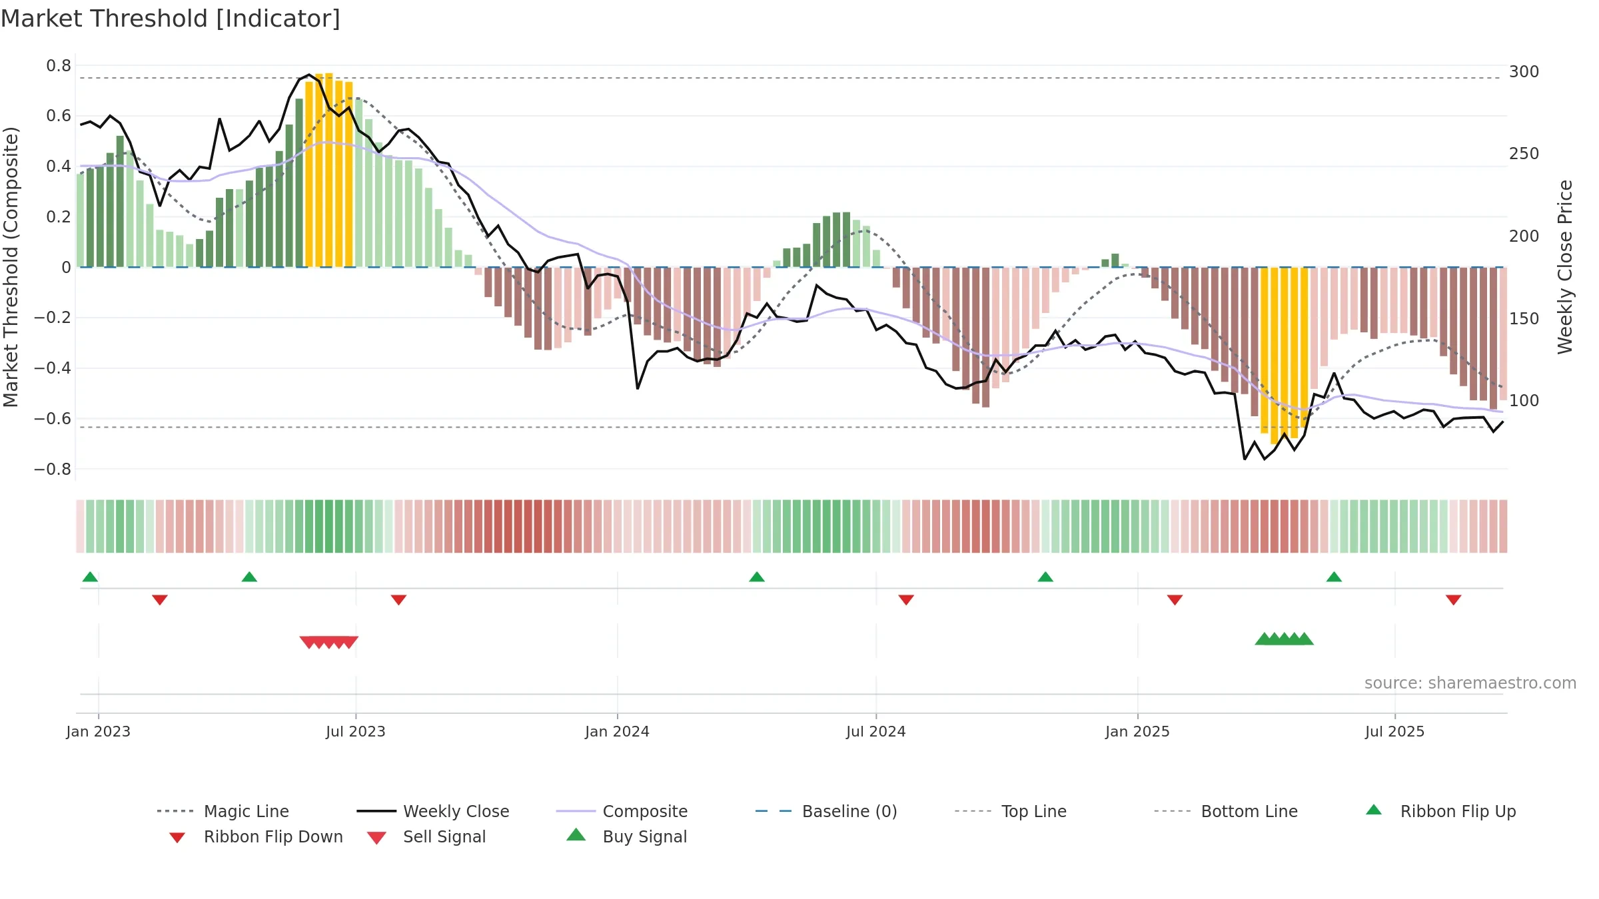Click the Weekly Close Price axis label

[1565, 267]
